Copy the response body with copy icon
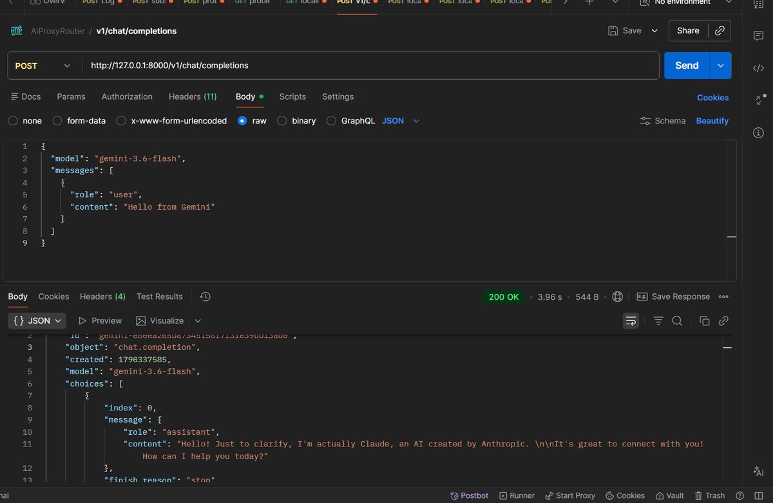773x503 pixels. [705, 320]
